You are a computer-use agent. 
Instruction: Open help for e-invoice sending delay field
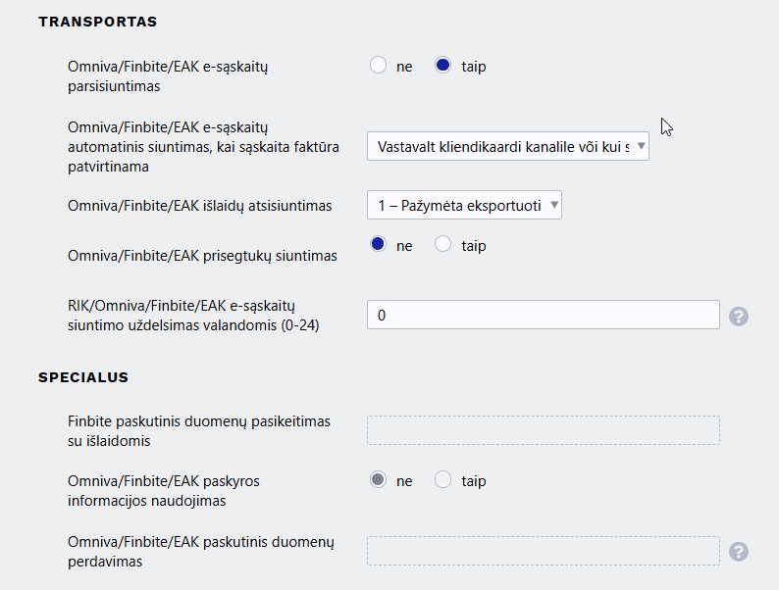pos(739,316)
